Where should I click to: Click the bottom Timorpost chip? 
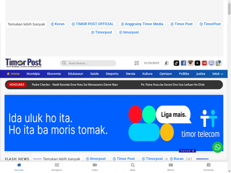tap(152, 159)
